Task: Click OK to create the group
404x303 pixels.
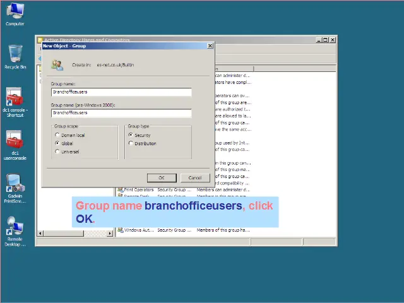Action: (161, 178)
